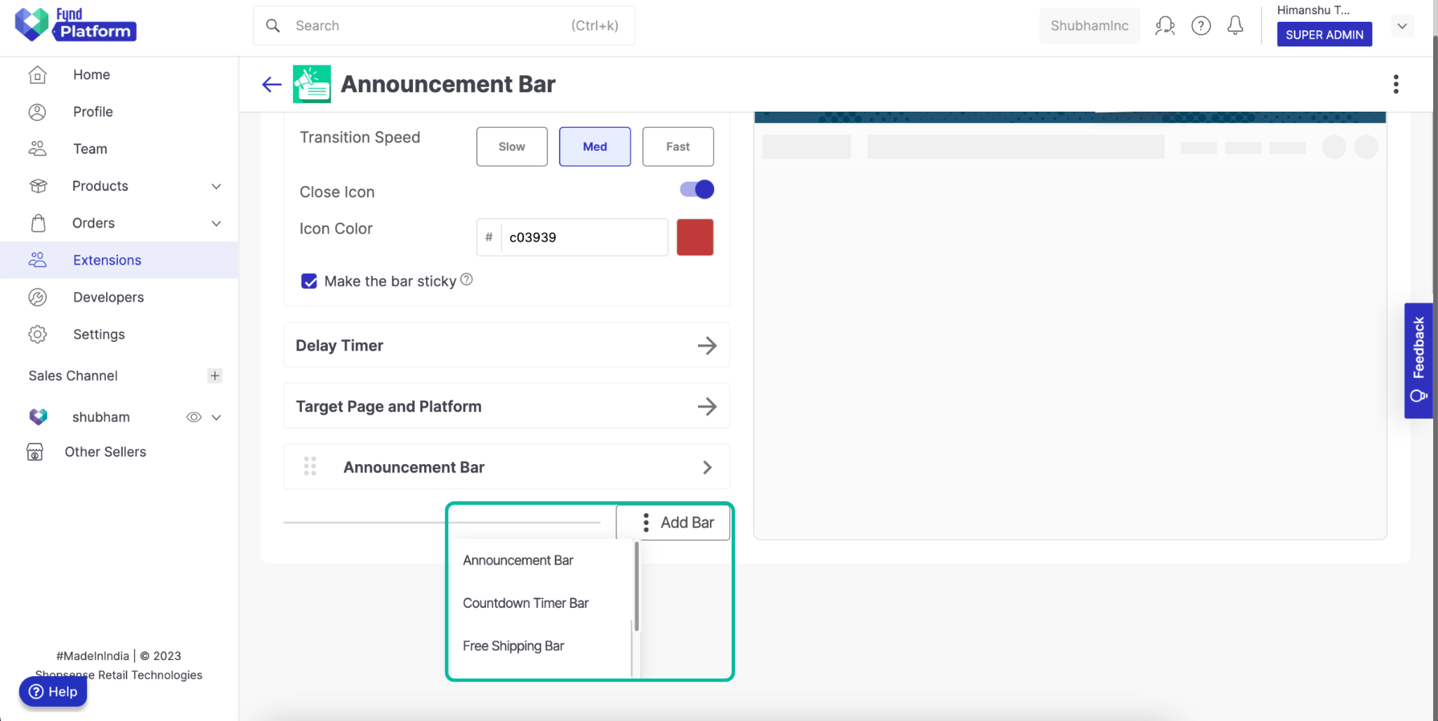1438x721 pixels.
Task: Select Countdown Timer Bar from the menu
Action: pos(525,602)
